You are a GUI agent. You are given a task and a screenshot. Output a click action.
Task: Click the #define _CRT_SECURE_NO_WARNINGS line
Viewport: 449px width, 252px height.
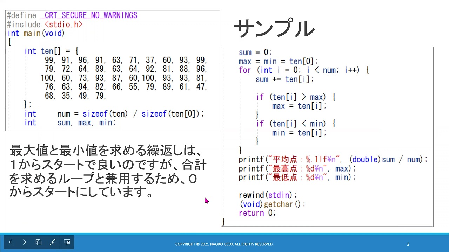72,15
